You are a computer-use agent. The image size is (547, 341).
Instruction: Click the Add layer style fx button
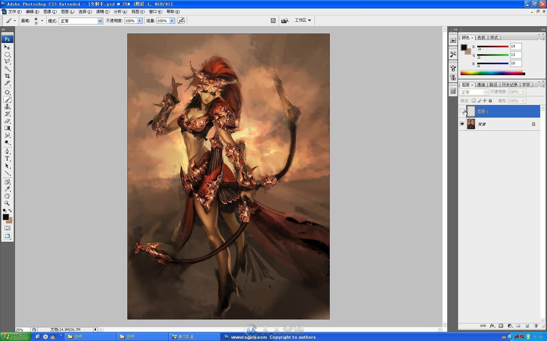492,326
